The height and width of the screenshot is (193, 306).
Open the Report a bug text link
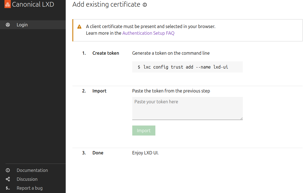point(30,188)
